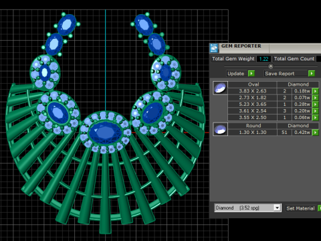The height and width of the screenshot is (241, 321).
Task: Click the 0.06tw weight cell
Action: 302,117
